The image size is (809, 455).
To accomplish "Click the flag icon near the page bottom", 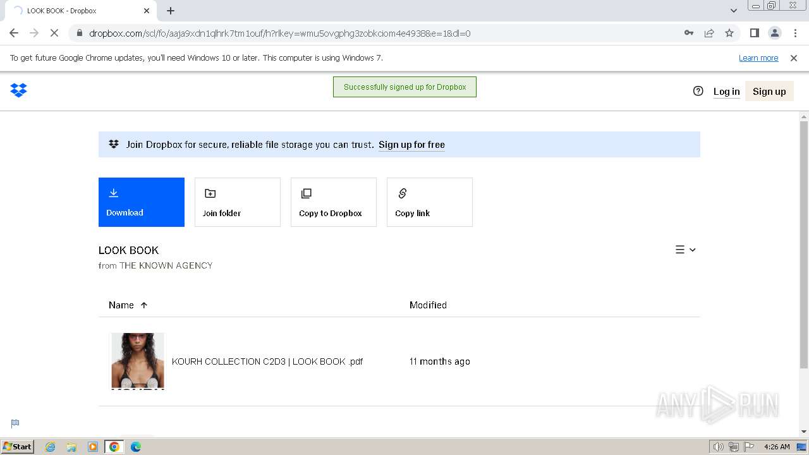I will point(15,423).
